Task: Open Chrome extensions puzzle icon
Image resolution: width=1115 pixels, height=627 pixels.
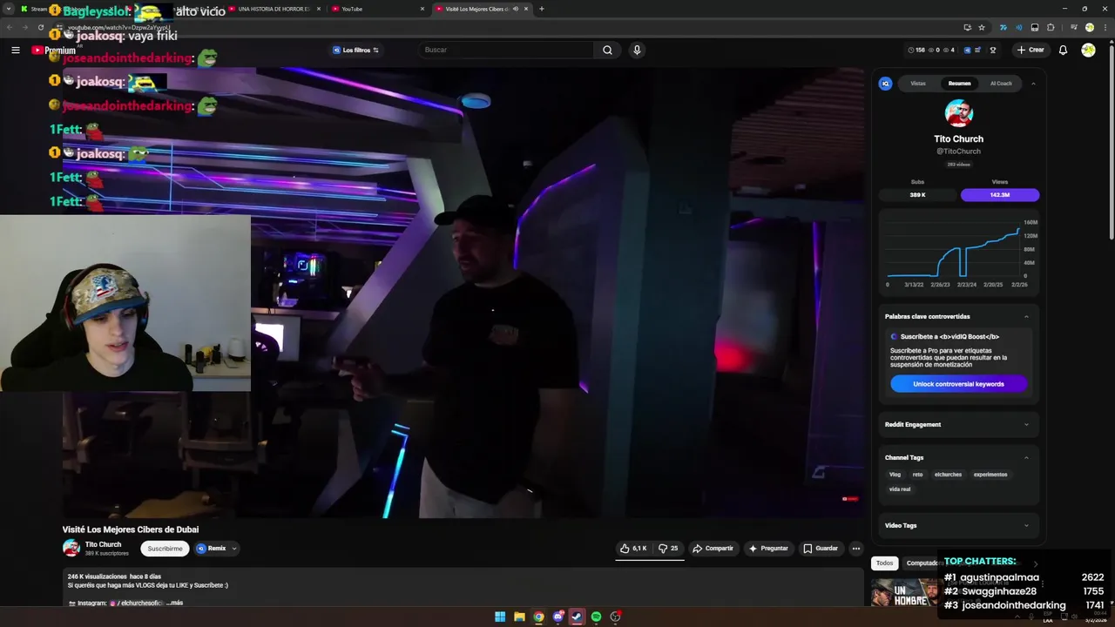Action: (x=1051, y=27)
